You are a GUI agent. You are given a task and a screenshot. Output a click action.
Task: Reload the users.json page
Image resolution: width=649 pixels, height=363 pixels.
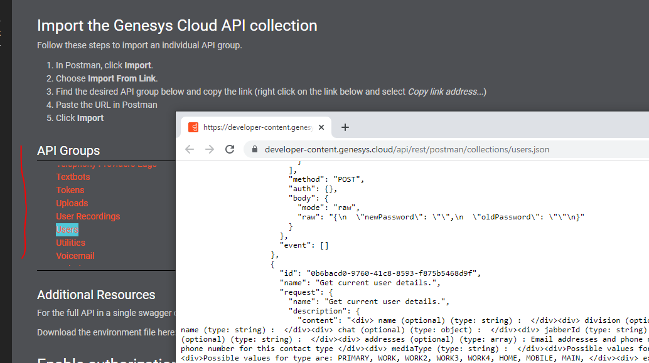[229, 149]
